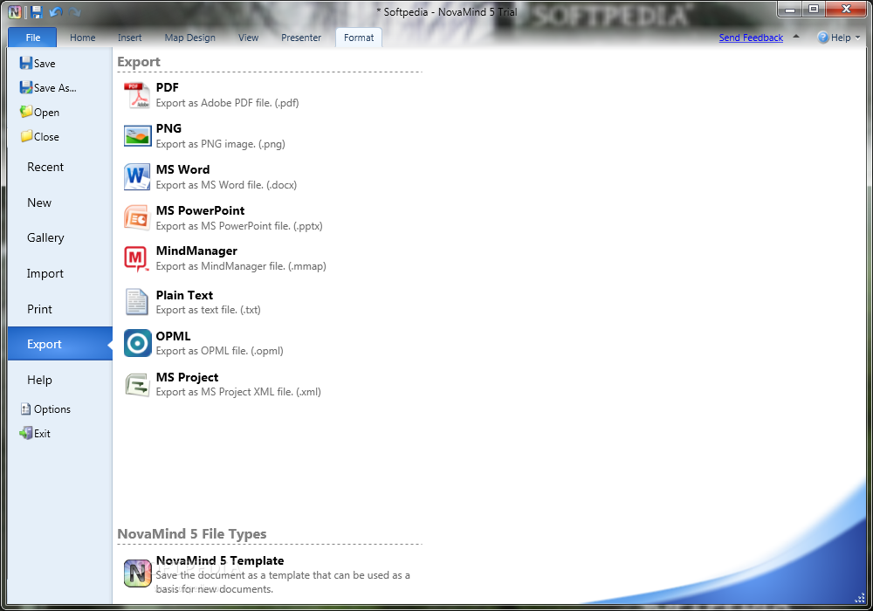Open Help in the File sidebar
Image resolution: width=873 pixels, height=611 pixels.
tap(39, 380)
